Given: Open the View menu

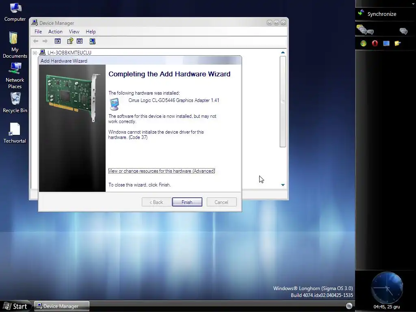Looking at the screenshot, I should [x=74, y=32].
